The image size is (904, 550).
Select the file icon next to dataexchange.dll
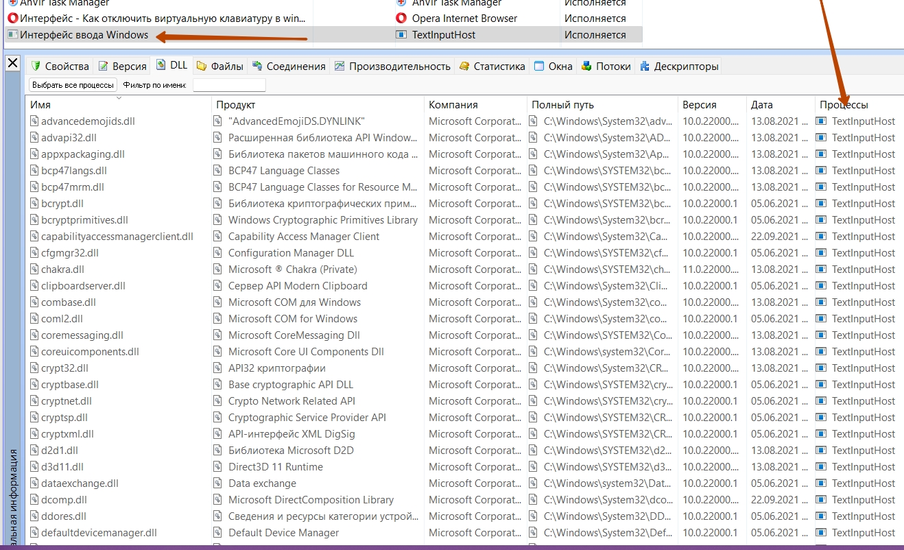point(34,483)
